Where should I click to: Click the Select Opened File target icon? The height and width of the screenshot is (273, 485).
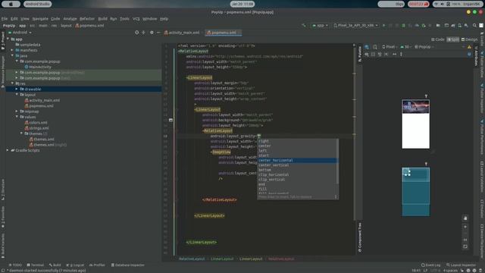136,32
